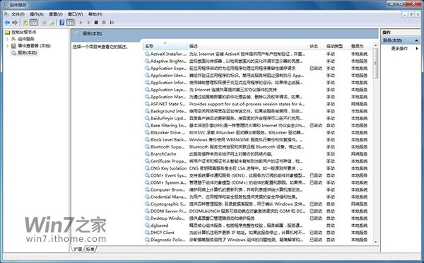Image resolution: width=424 pixels, height=263 pixels.
Task: Click the COM+ Event System service icon
Action: [147, 175]
